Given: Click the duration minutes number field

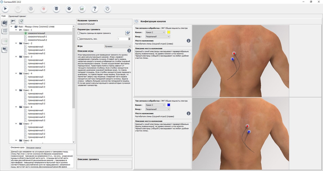Looking at the screenshot, I should tap(122, 39).
